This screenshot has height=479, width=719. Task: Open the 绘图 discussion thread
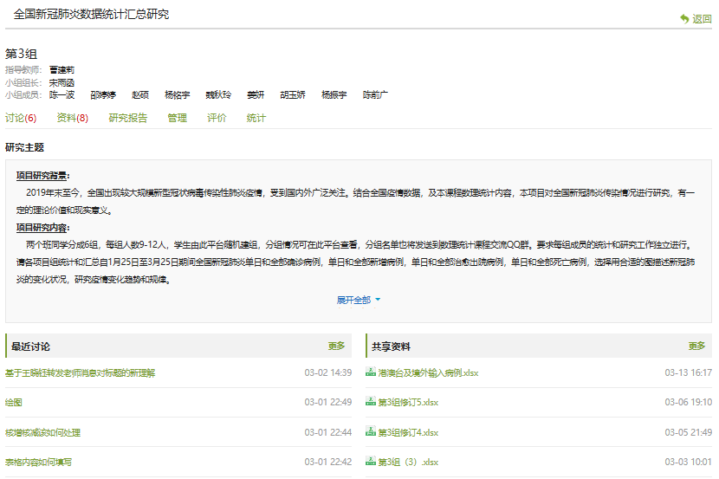coord(14,403)
